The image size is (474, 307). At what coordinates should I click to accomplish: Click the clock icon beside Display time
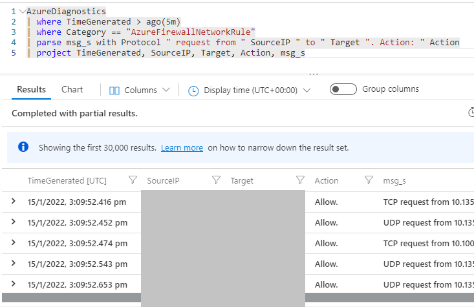pos(193,90)
